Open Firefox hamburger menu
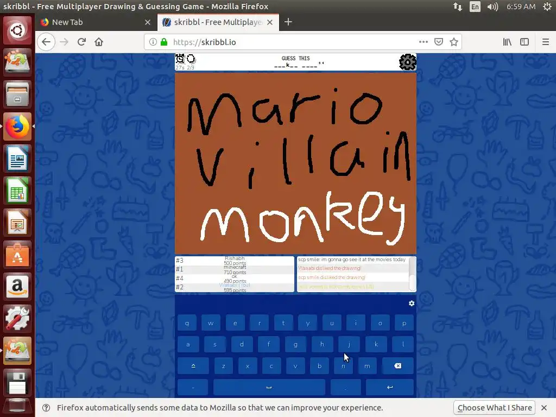The height and width of the screenshot is (417, 556). 546,42
